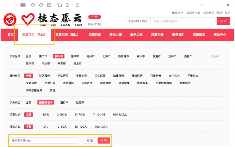Viewport: 235px width, 147px height.
Task: Click the round red volunteer emblem logo
Action: (x=10, y=20)
